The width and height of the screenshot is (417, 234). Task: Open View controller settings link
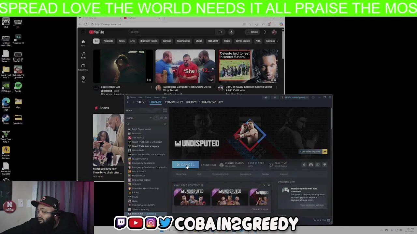(x=312, y=205)
